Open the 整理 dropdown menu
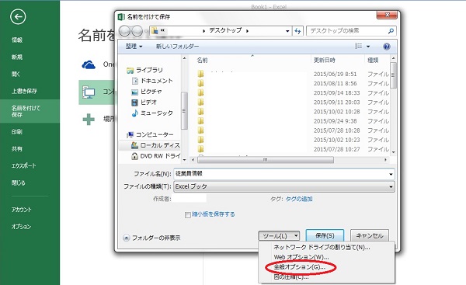 134,47
